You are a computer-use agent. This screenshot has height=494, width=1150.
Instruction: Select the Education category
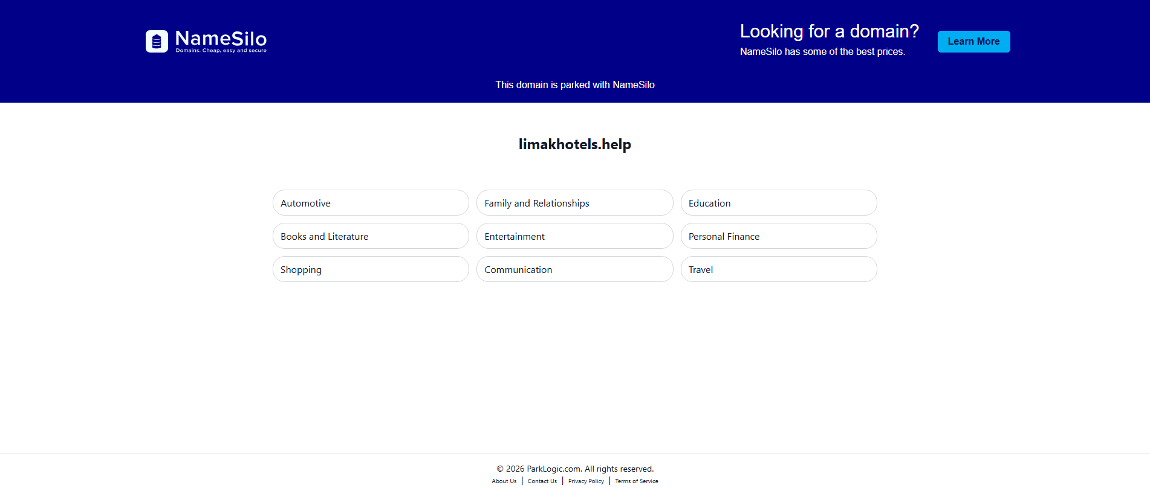coord(779,203)
